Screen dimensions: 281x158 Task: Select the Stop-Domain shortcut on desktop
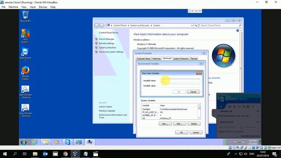click(25, 111)
